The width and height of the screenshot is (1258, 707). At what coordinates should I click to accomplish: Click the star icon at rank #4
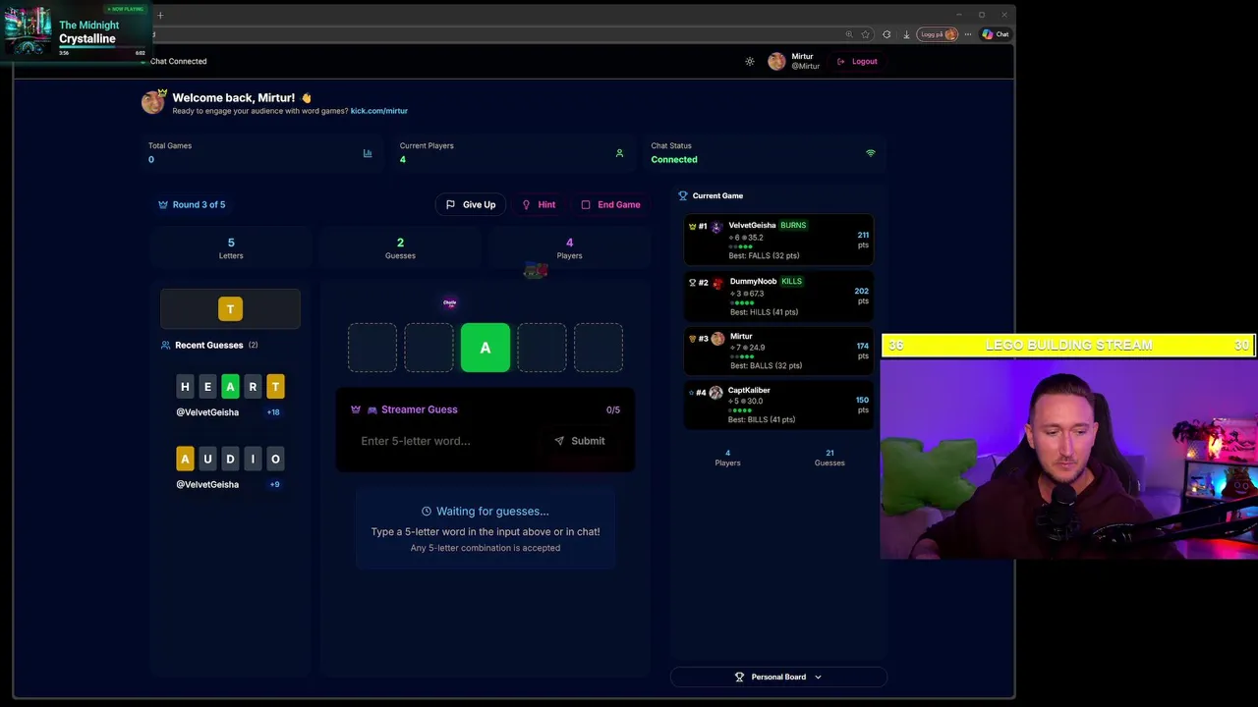[692, 392]
